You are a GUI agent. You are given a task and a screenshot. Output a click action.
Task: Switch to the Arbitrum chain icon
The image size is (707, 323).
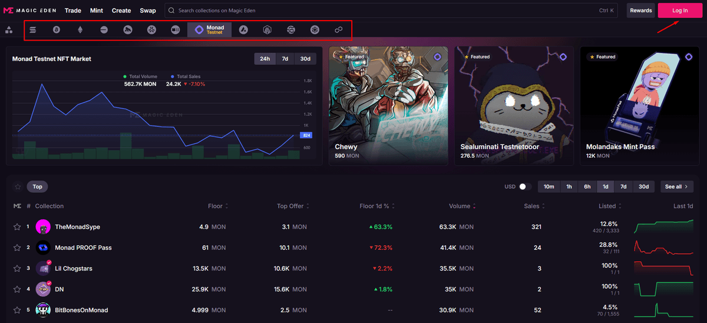point(267,29)
